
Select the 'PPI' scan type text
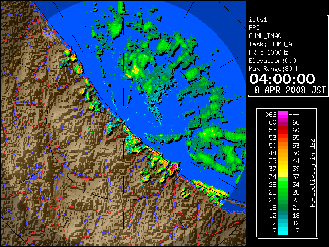254,28
